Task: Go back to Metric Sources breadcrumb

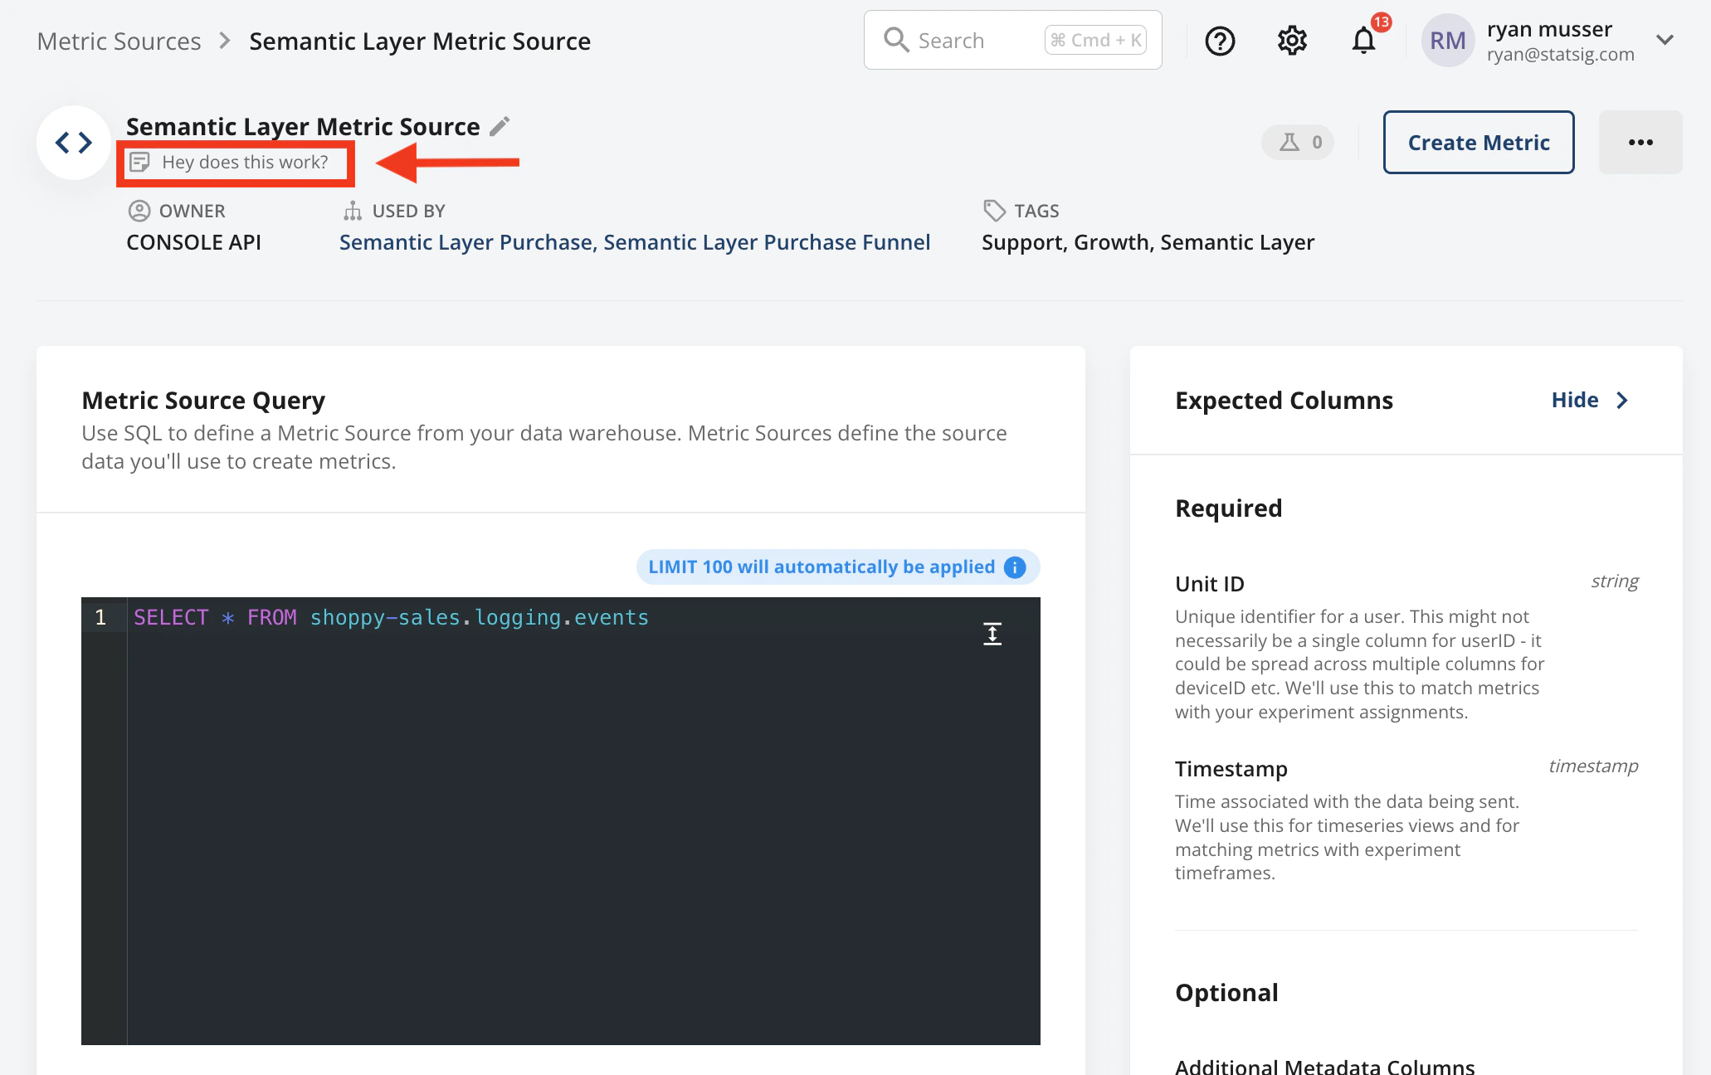Action: point(119,41)
